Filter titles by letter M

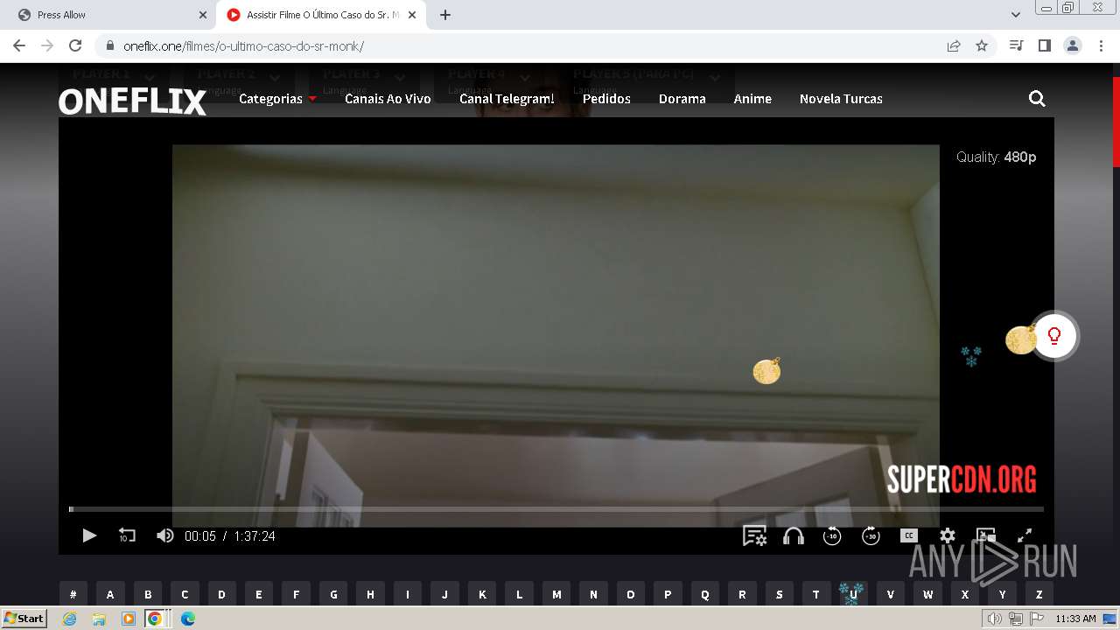point(556,594)
